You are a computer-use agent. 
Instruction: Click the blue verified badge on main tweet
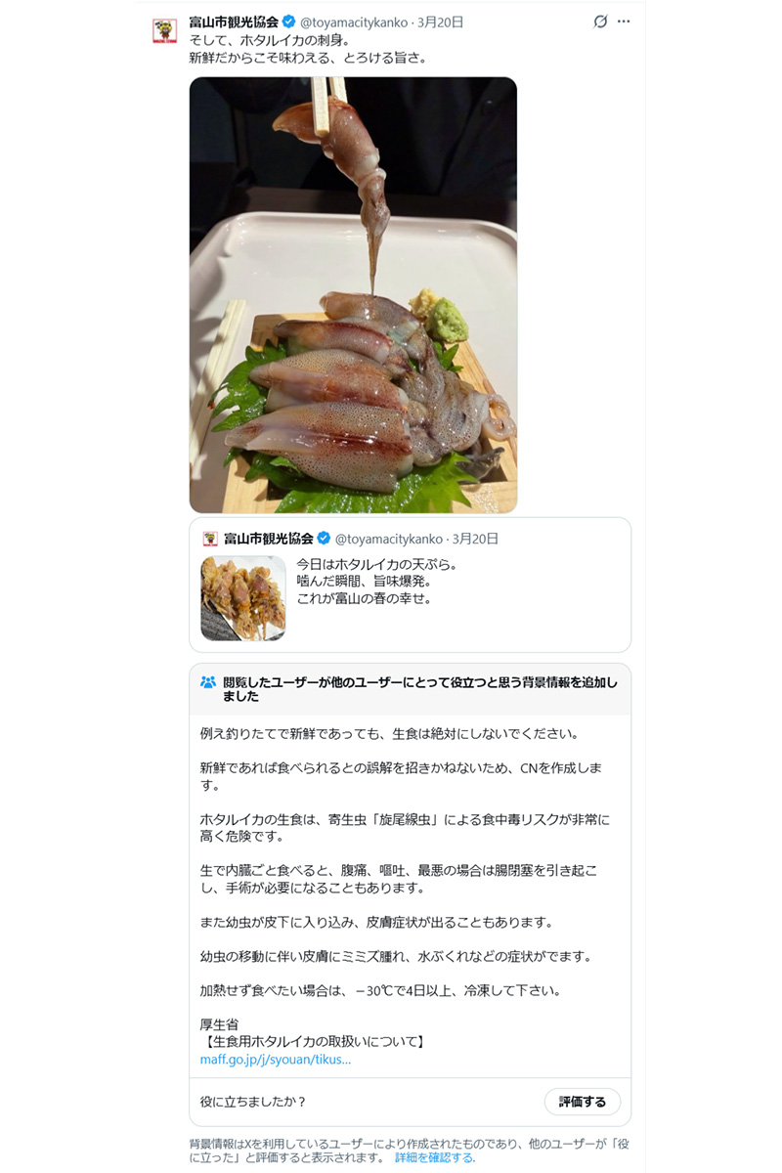point(289,22)
